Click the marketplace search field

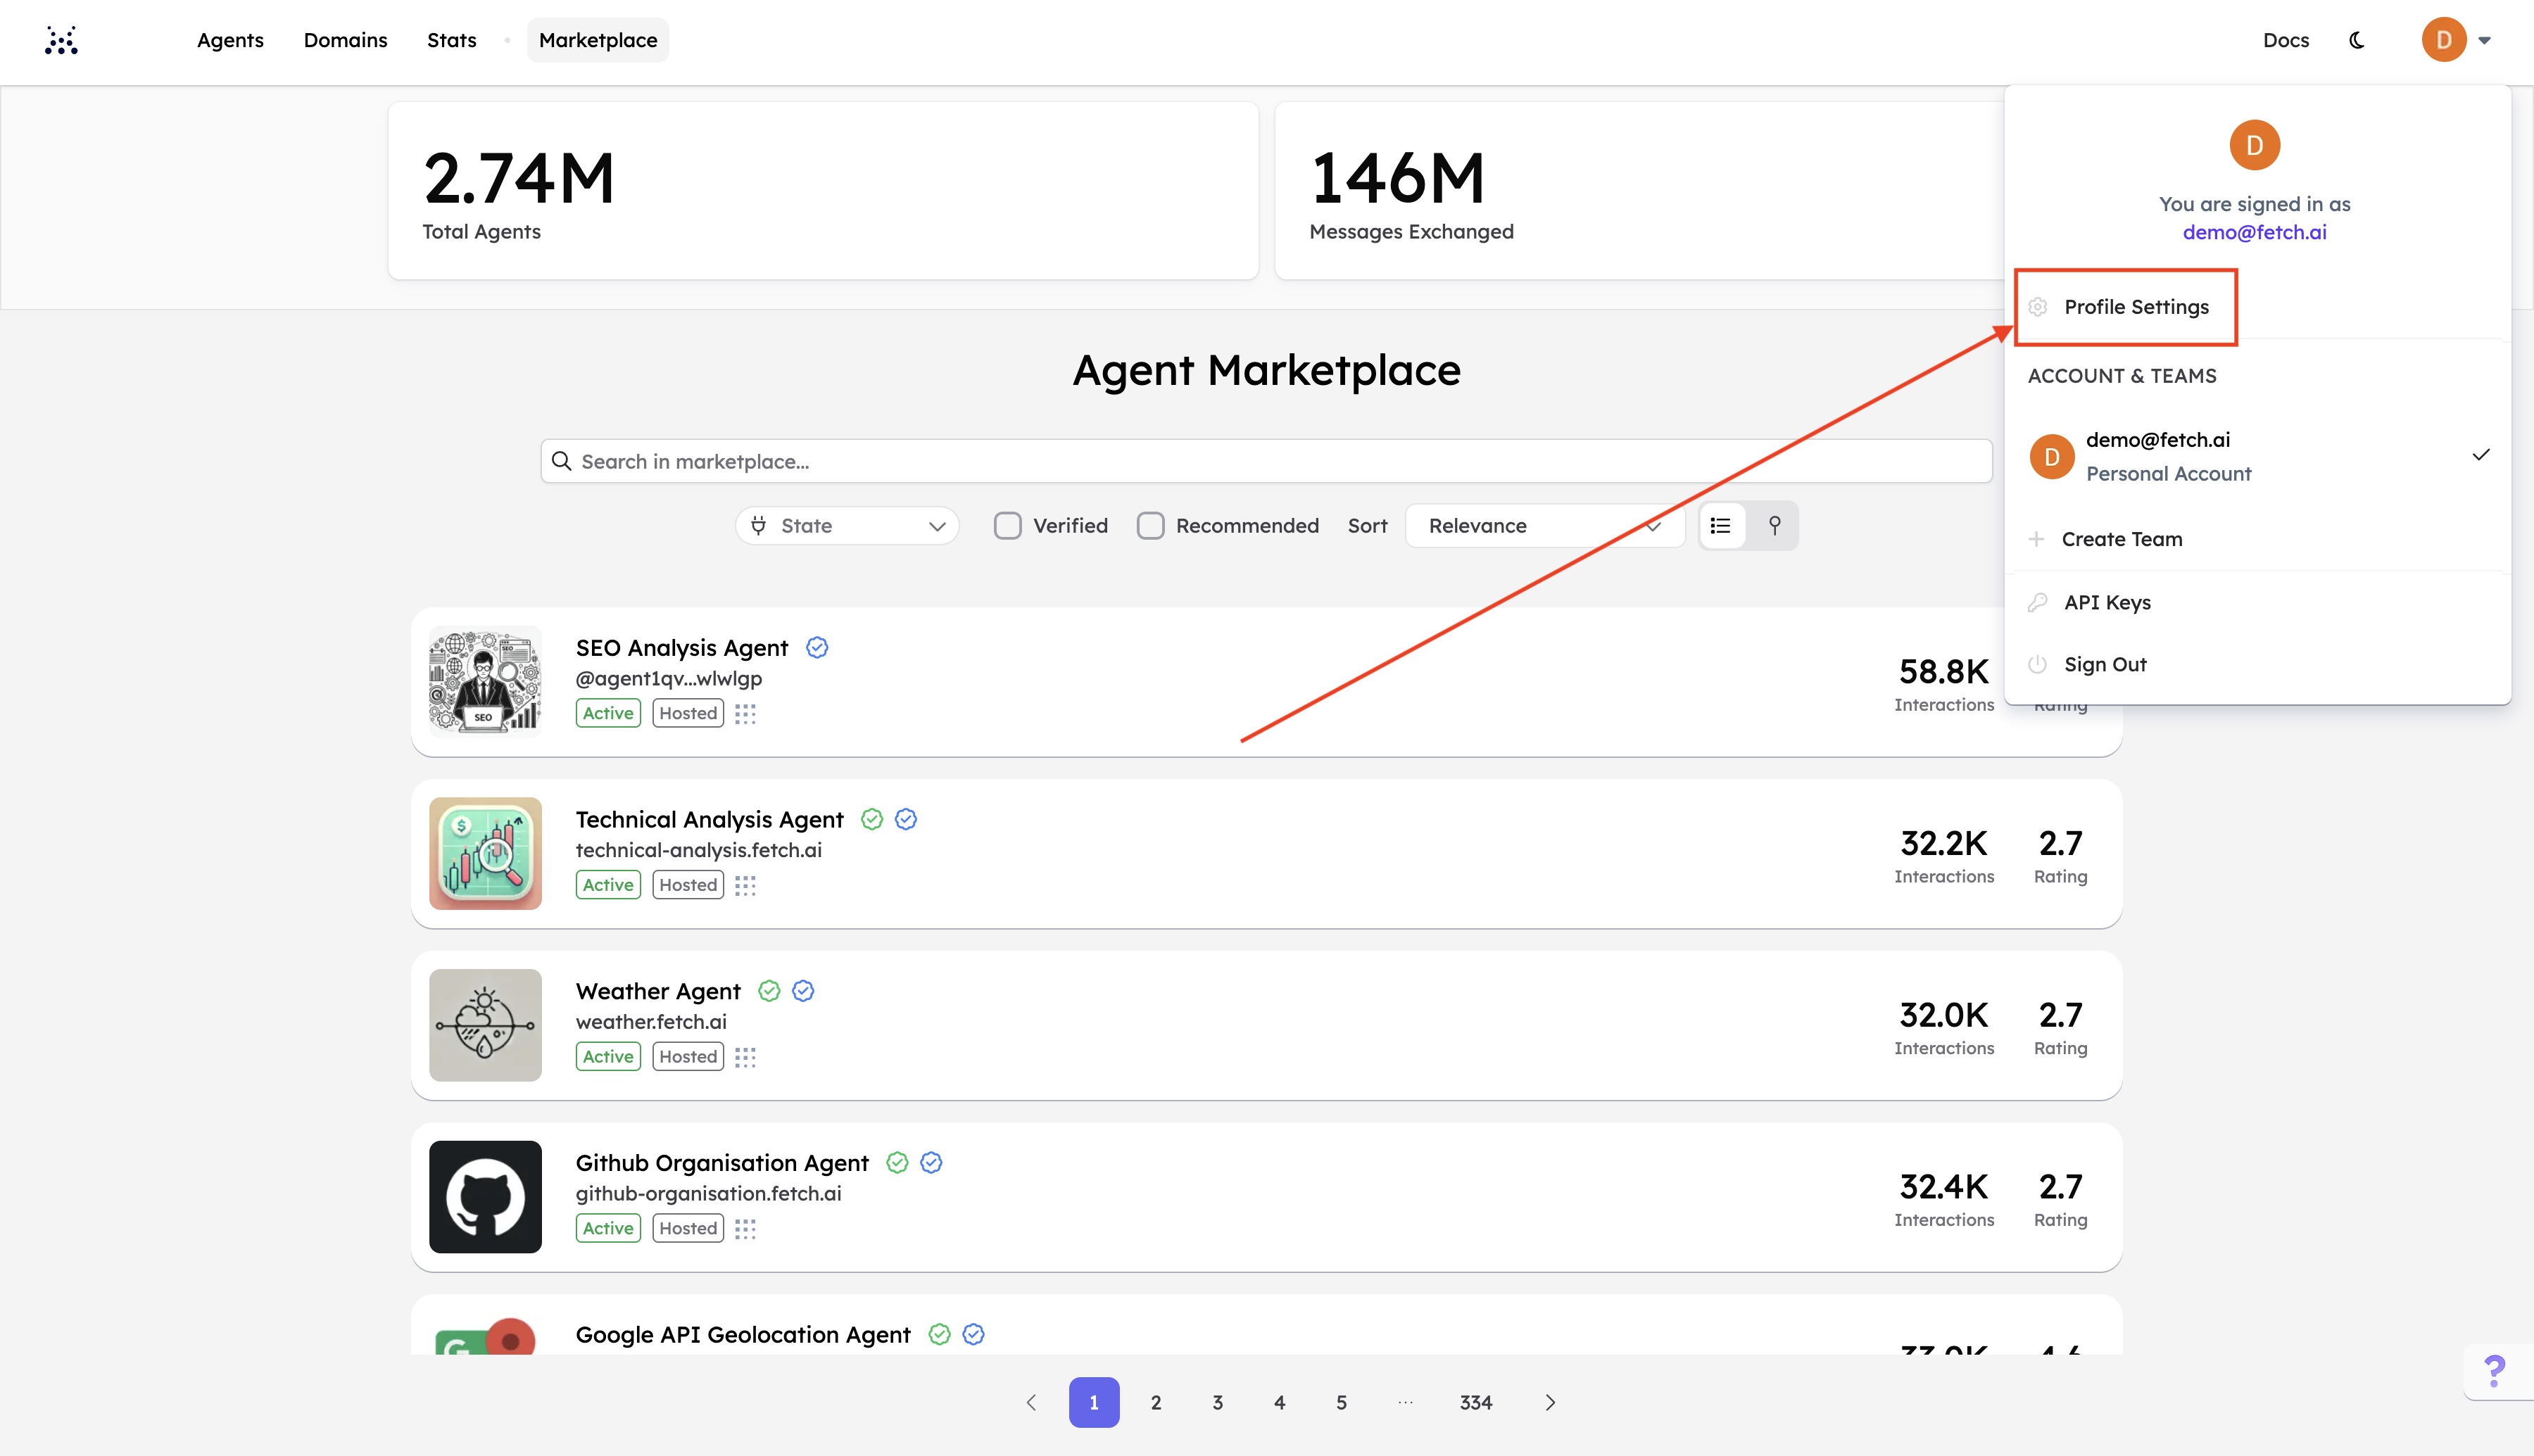pyautogui.click(x=1265, y=461)
